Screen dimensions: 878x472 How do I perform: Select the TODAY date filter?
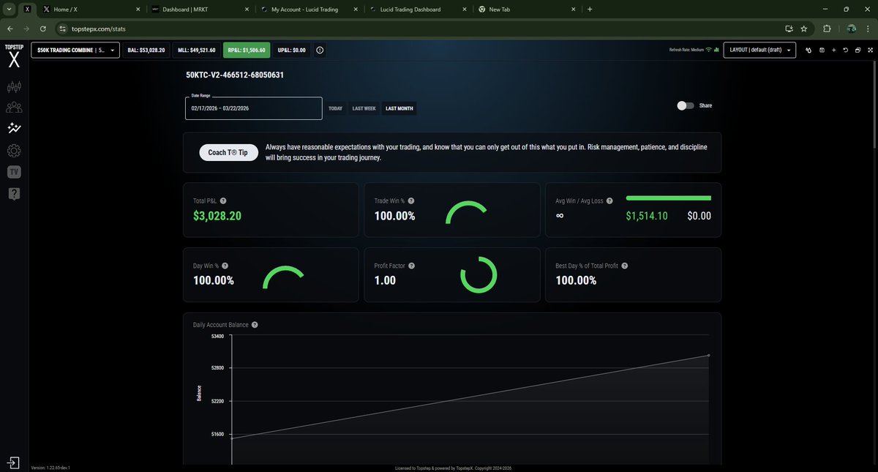(x=335, y=108)
